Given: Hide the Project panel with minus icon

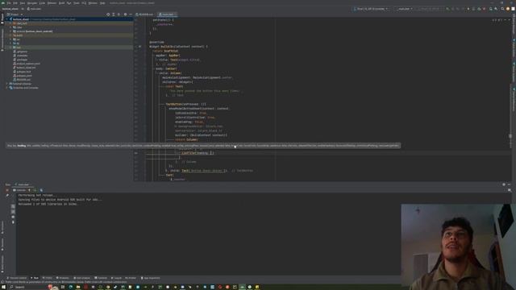Looking at the screenshot, I should tap(131, 14).
